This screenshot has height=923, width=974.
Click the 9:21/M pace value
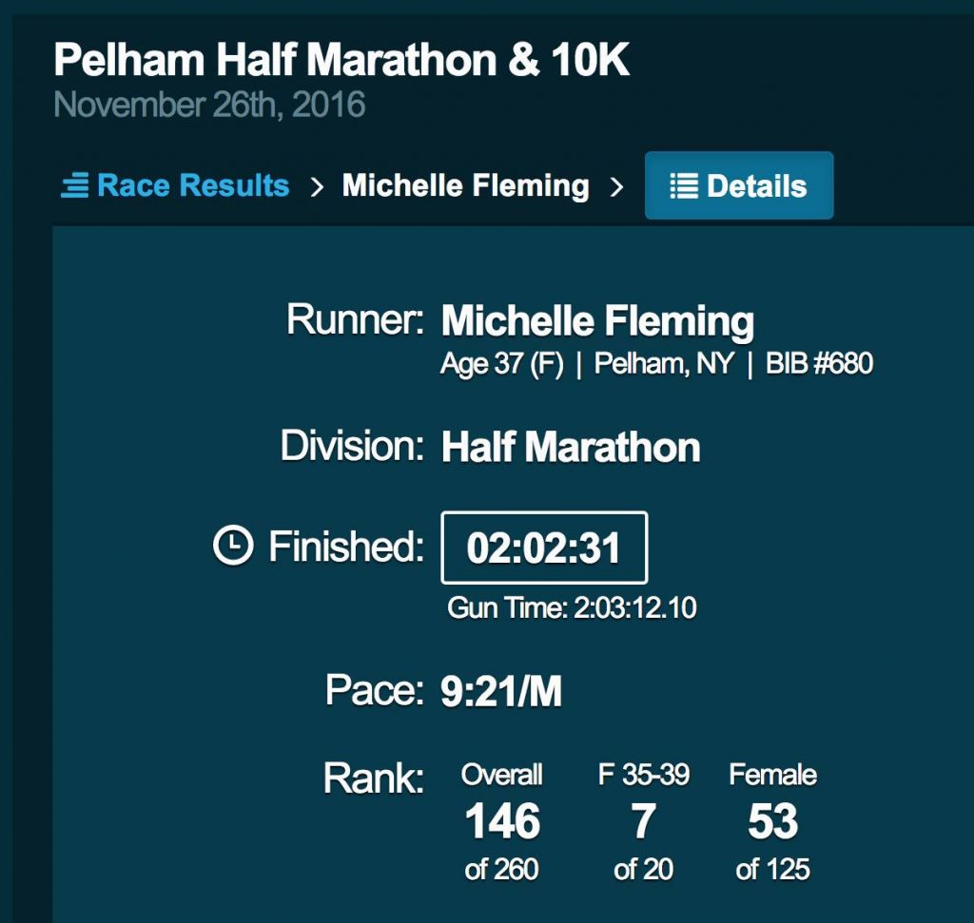point(501,691)
